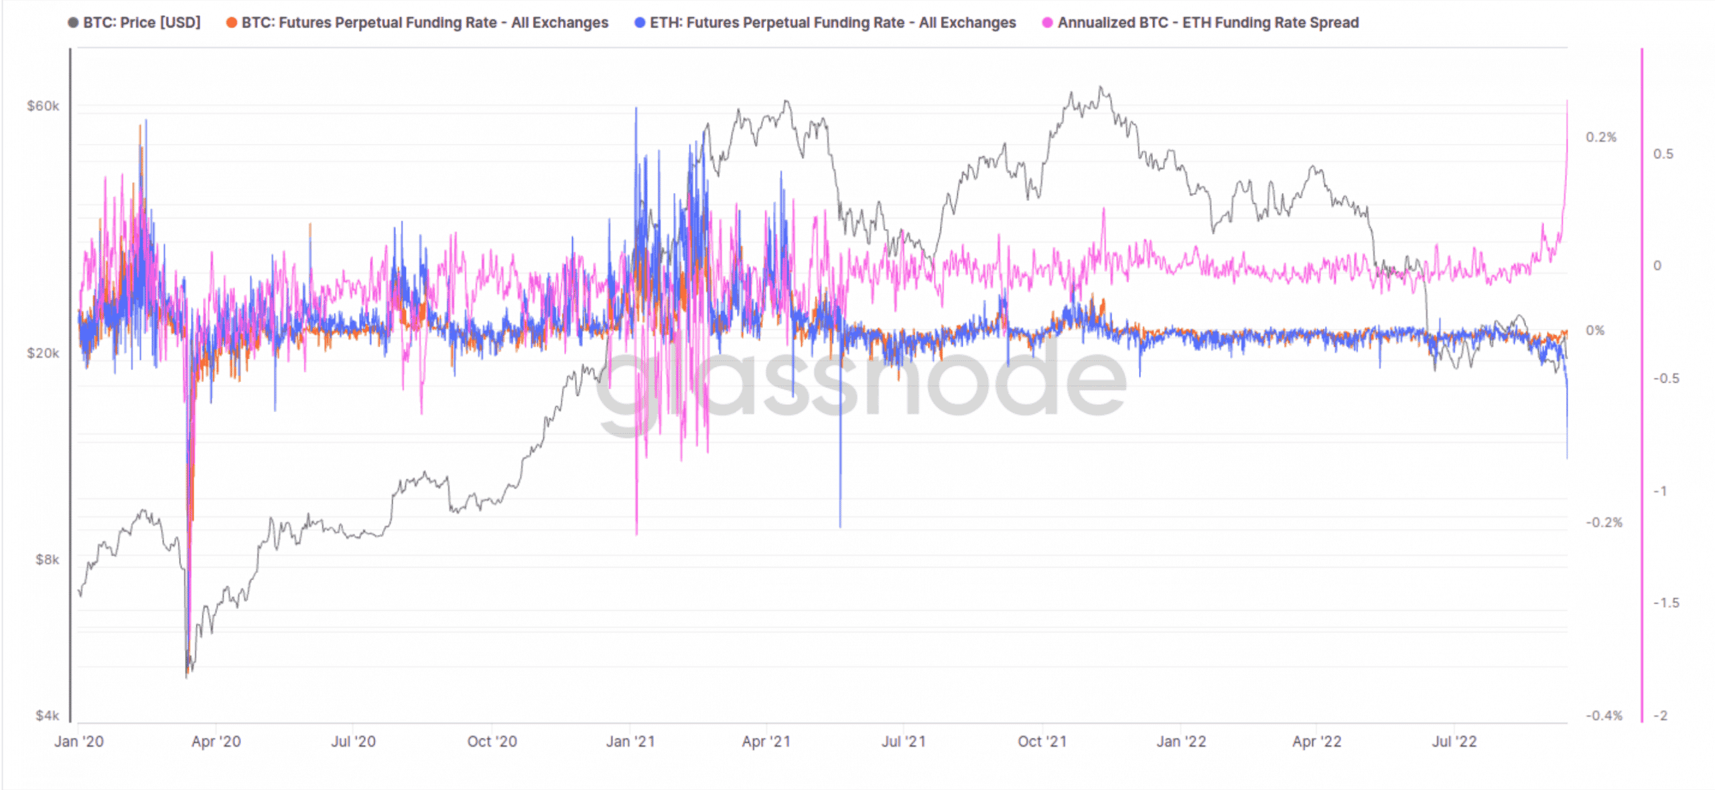Click the Jan '20 date label
This screenshot has height=790, width=1715.
tap(79, 742)
